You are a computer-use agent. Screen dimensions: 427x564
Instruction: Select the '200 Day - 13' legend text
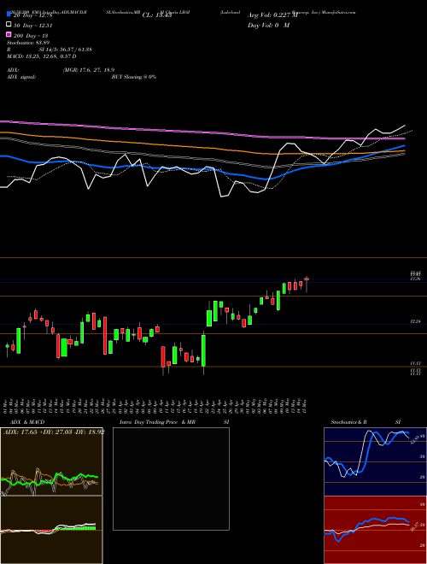click(x=31, y=36)
